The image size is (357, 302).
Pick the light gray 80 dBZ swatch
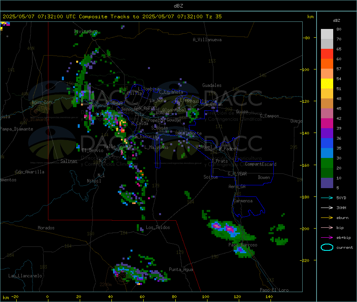tap(327, 34)
